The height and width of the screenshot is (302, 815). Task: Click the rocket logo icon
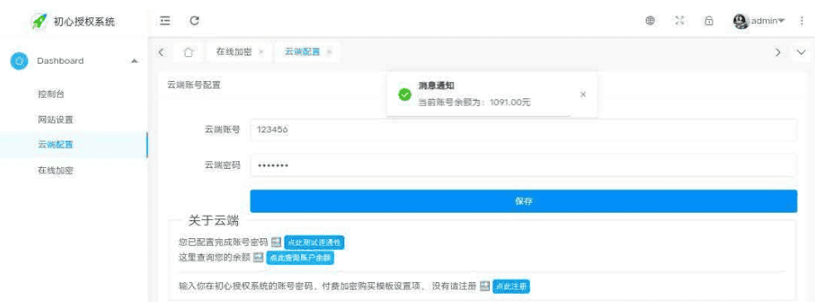(39, 22)
